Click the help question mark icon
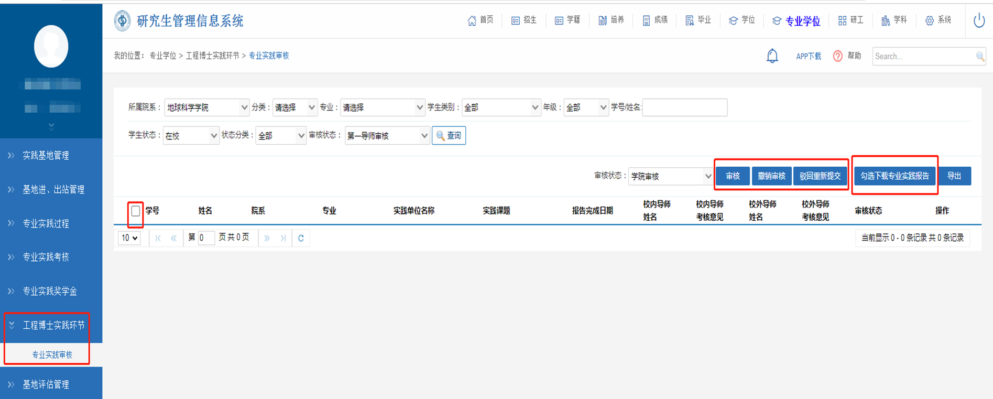The height and width of the screenshot is (399, 993). (x=837, y=56)
